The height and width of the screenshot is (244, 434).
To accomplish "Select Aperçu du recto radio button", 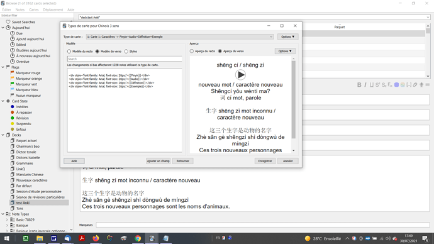I will (x=192, y=51).
